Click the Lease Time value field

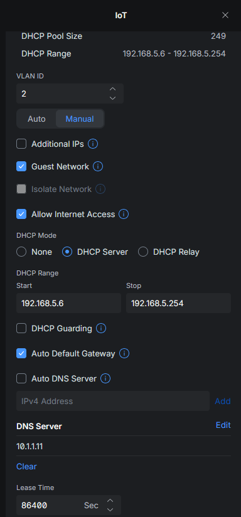(68, 505)
